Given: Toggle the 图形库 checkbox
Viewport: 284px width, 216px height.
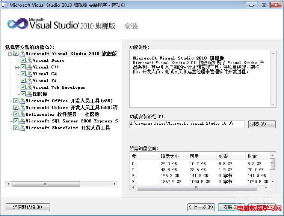Looking at the screenshot, I should tap(23, 94).
